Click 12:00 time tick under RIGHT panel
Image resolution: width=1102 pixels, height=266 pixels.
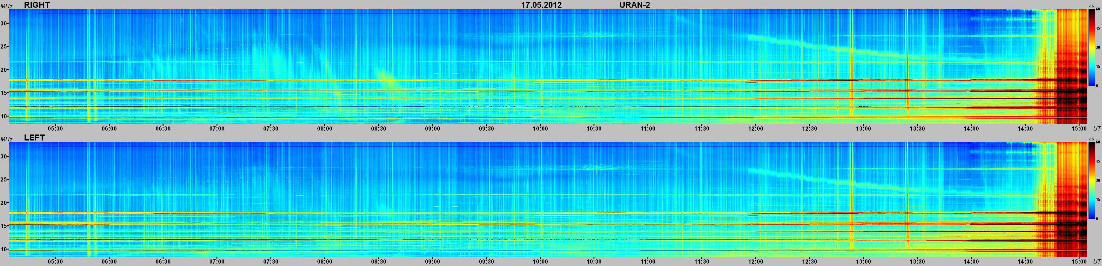coord(756,128)
